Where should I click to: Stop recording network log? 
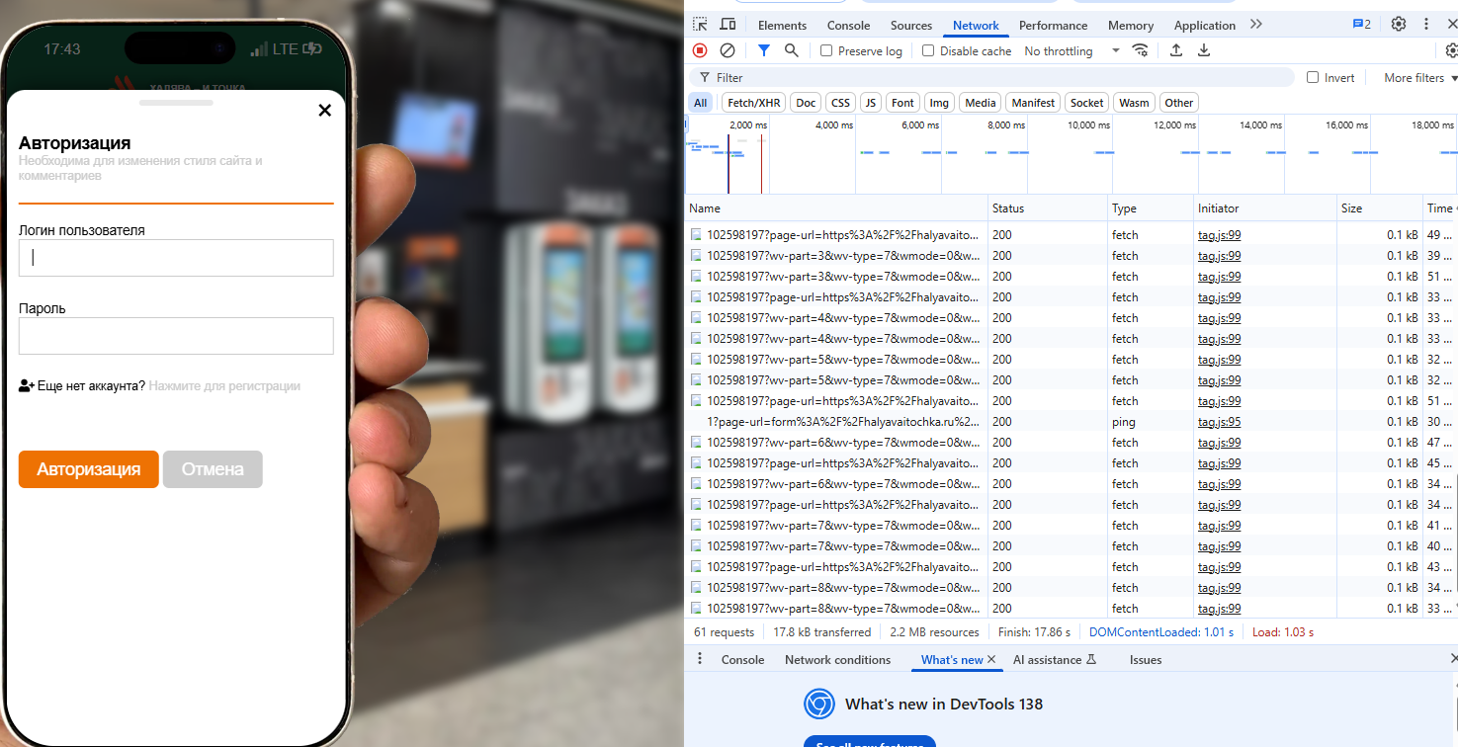[700, 50]
